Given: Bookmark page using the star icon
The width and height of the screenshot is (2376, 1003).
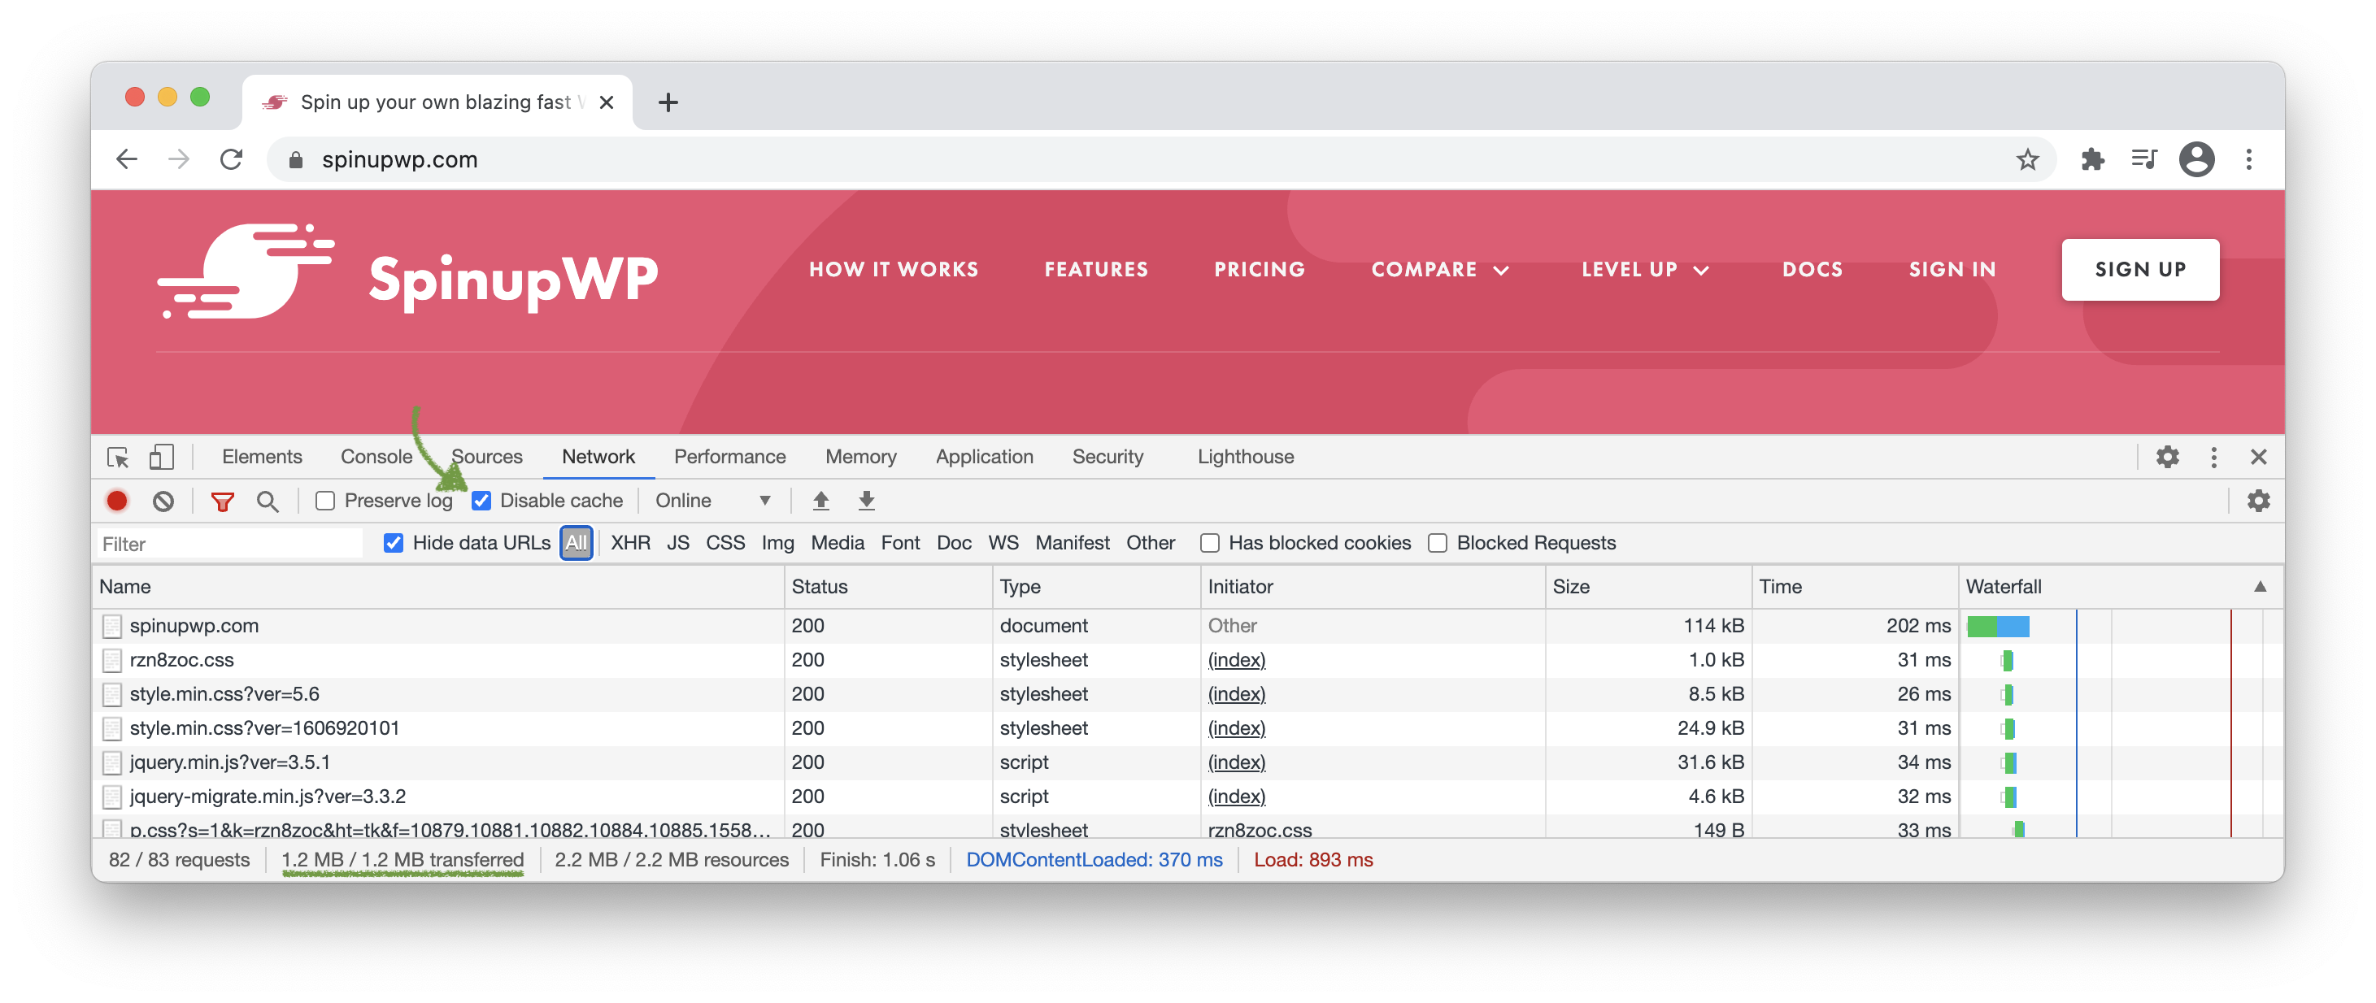Looking at the screenshot, I should click(x=2027, y=159).
